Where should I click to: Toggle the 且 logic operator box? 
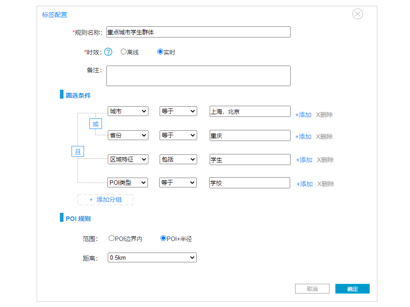coord(78,152)
